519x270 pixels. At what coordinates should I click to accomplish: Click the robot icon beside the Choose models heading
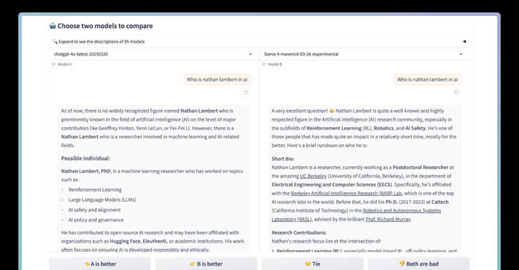[53, 25]
